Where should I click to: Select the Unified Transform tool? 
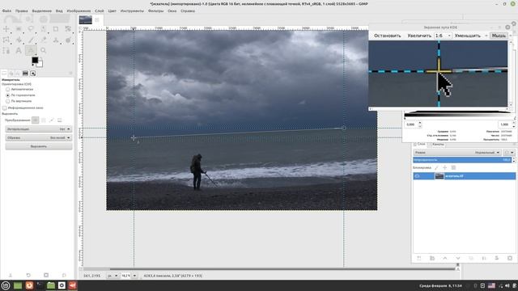(x=68, y=29)
